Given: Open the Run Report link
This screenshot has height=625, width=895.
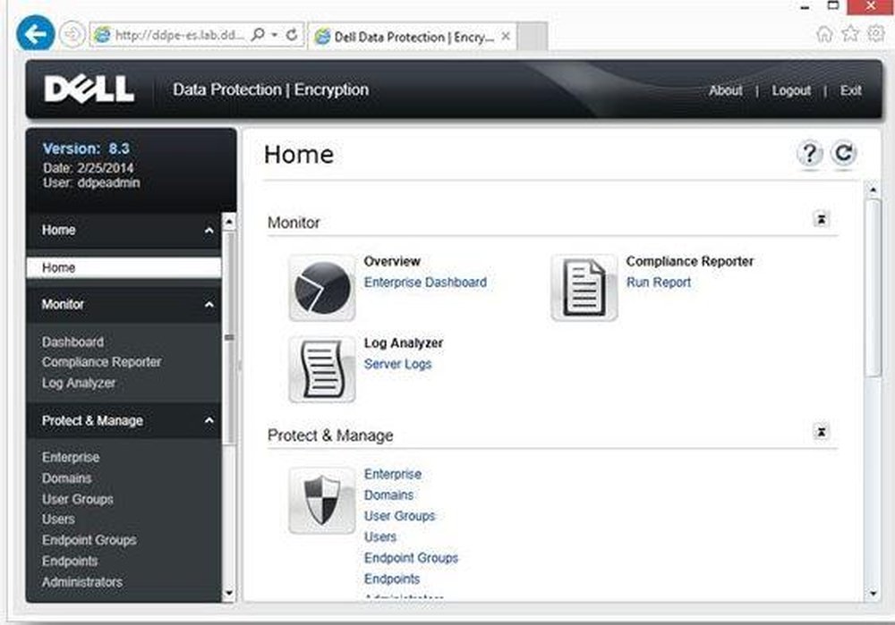Looking at the screenshot, I should (659, 283).
